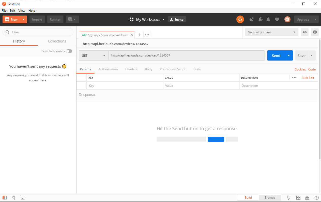Open manage environments gear icon
This screenshot has height=202, width=321.
(x=315, y=32)
